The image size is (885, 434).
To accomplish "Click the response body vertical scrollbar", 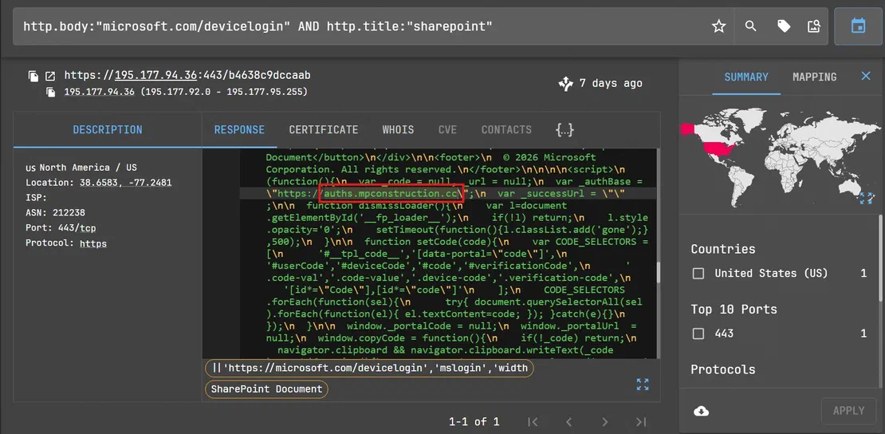I will [x=658, y=272].
